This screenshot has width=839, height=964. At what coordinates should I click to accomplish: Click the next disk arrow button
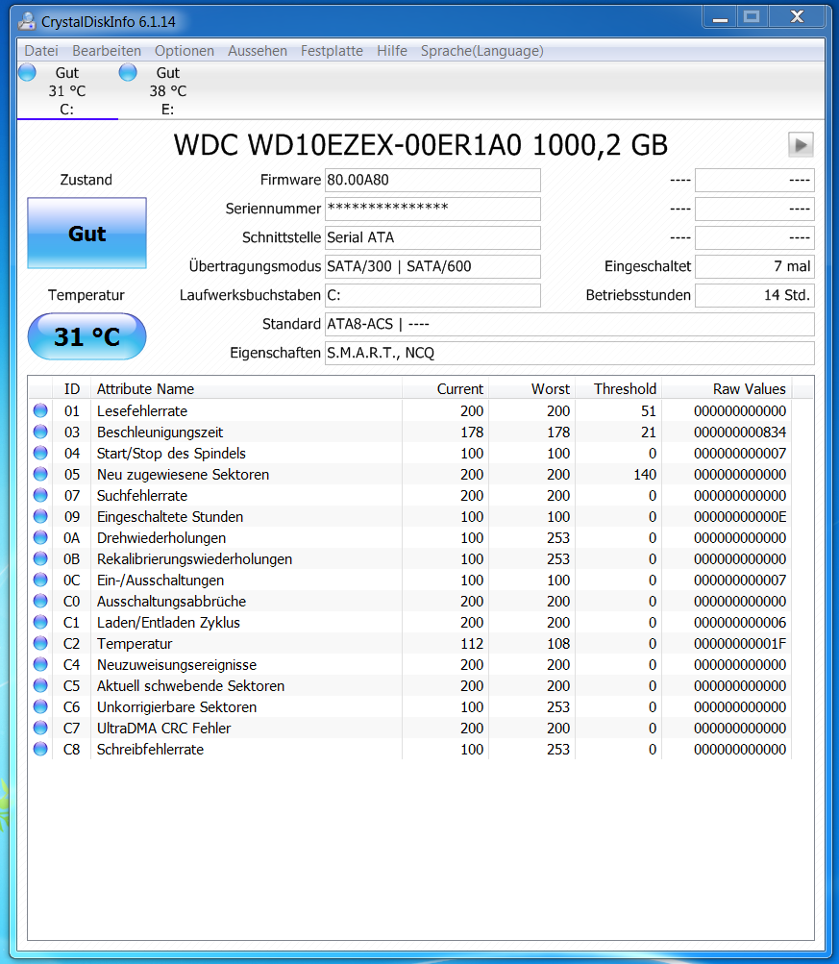click(801, 145)
